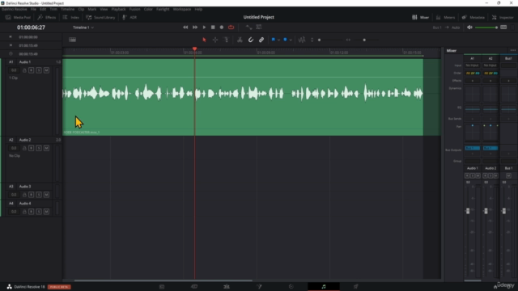
Task: Select the edit selection mode tool
Action: point(227,40)
